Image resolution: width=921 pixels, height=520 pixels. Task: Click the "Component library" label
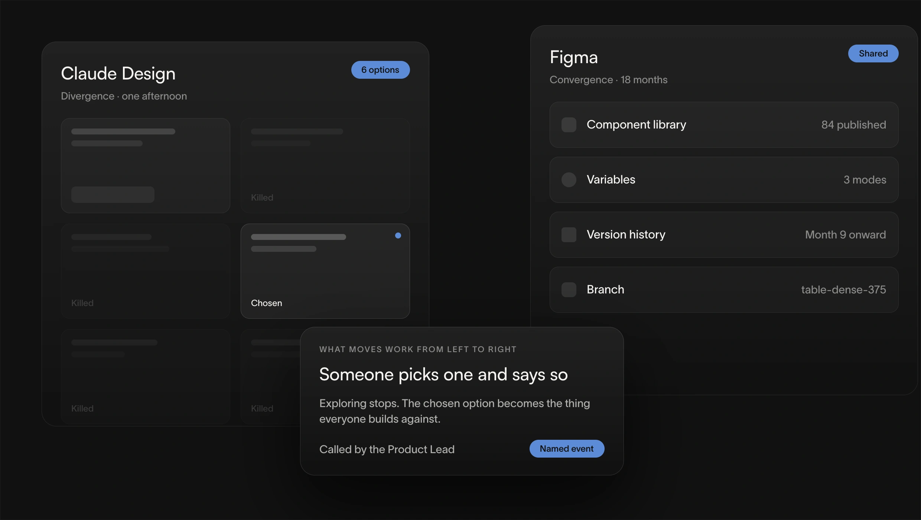coord(636,125)
